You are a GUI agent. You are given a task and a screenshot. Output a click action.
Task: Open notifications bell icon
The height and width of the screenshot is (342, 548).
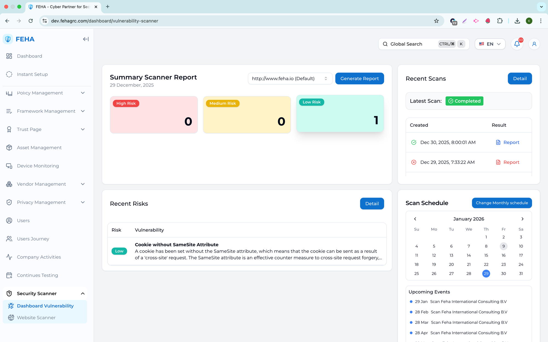click(517, 44)
